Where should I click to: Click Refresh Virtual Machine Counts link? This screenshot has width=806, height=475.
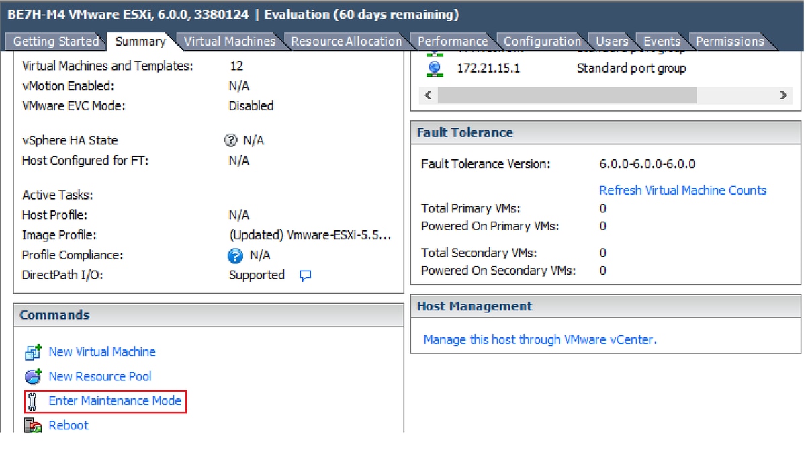(682, 191)
